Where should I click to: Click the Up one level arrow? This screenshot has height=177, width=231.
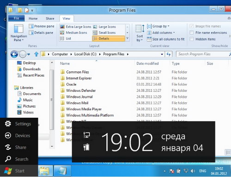[x=36, y=54]
